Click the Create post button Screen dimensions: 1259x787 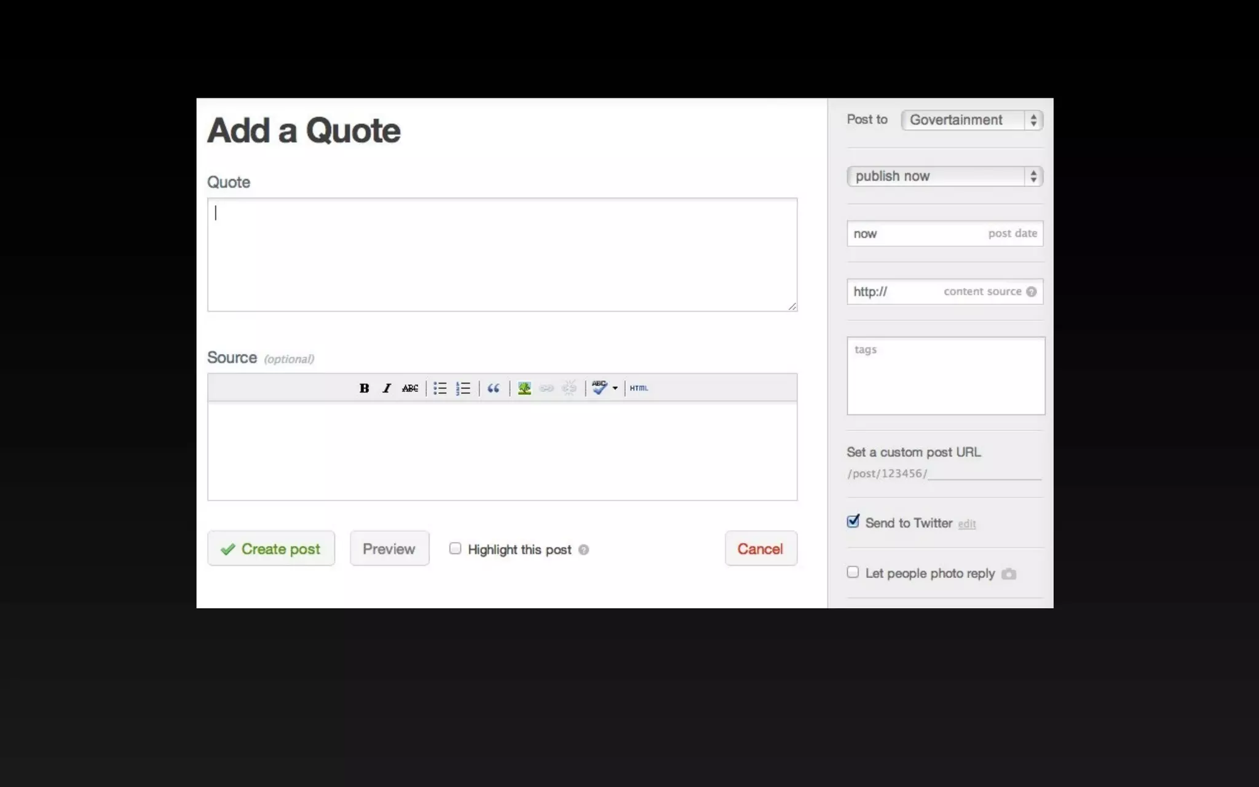click(x=271, y=548)
